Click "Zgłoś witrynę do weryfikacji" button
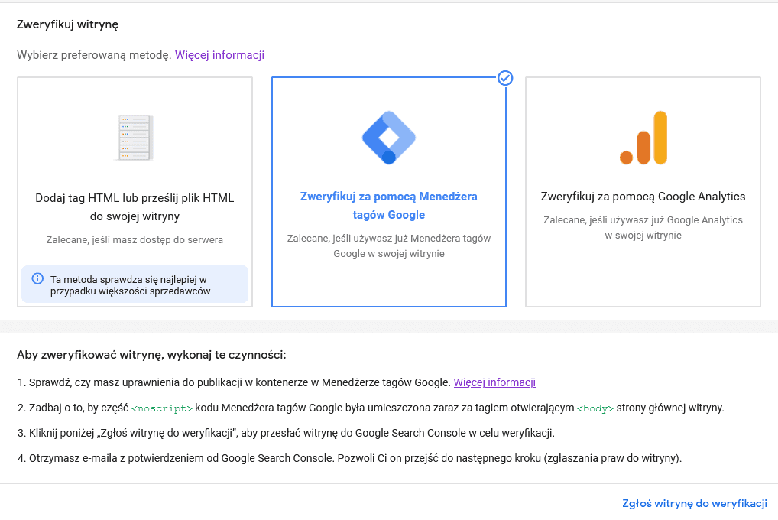 click(695, 503)
